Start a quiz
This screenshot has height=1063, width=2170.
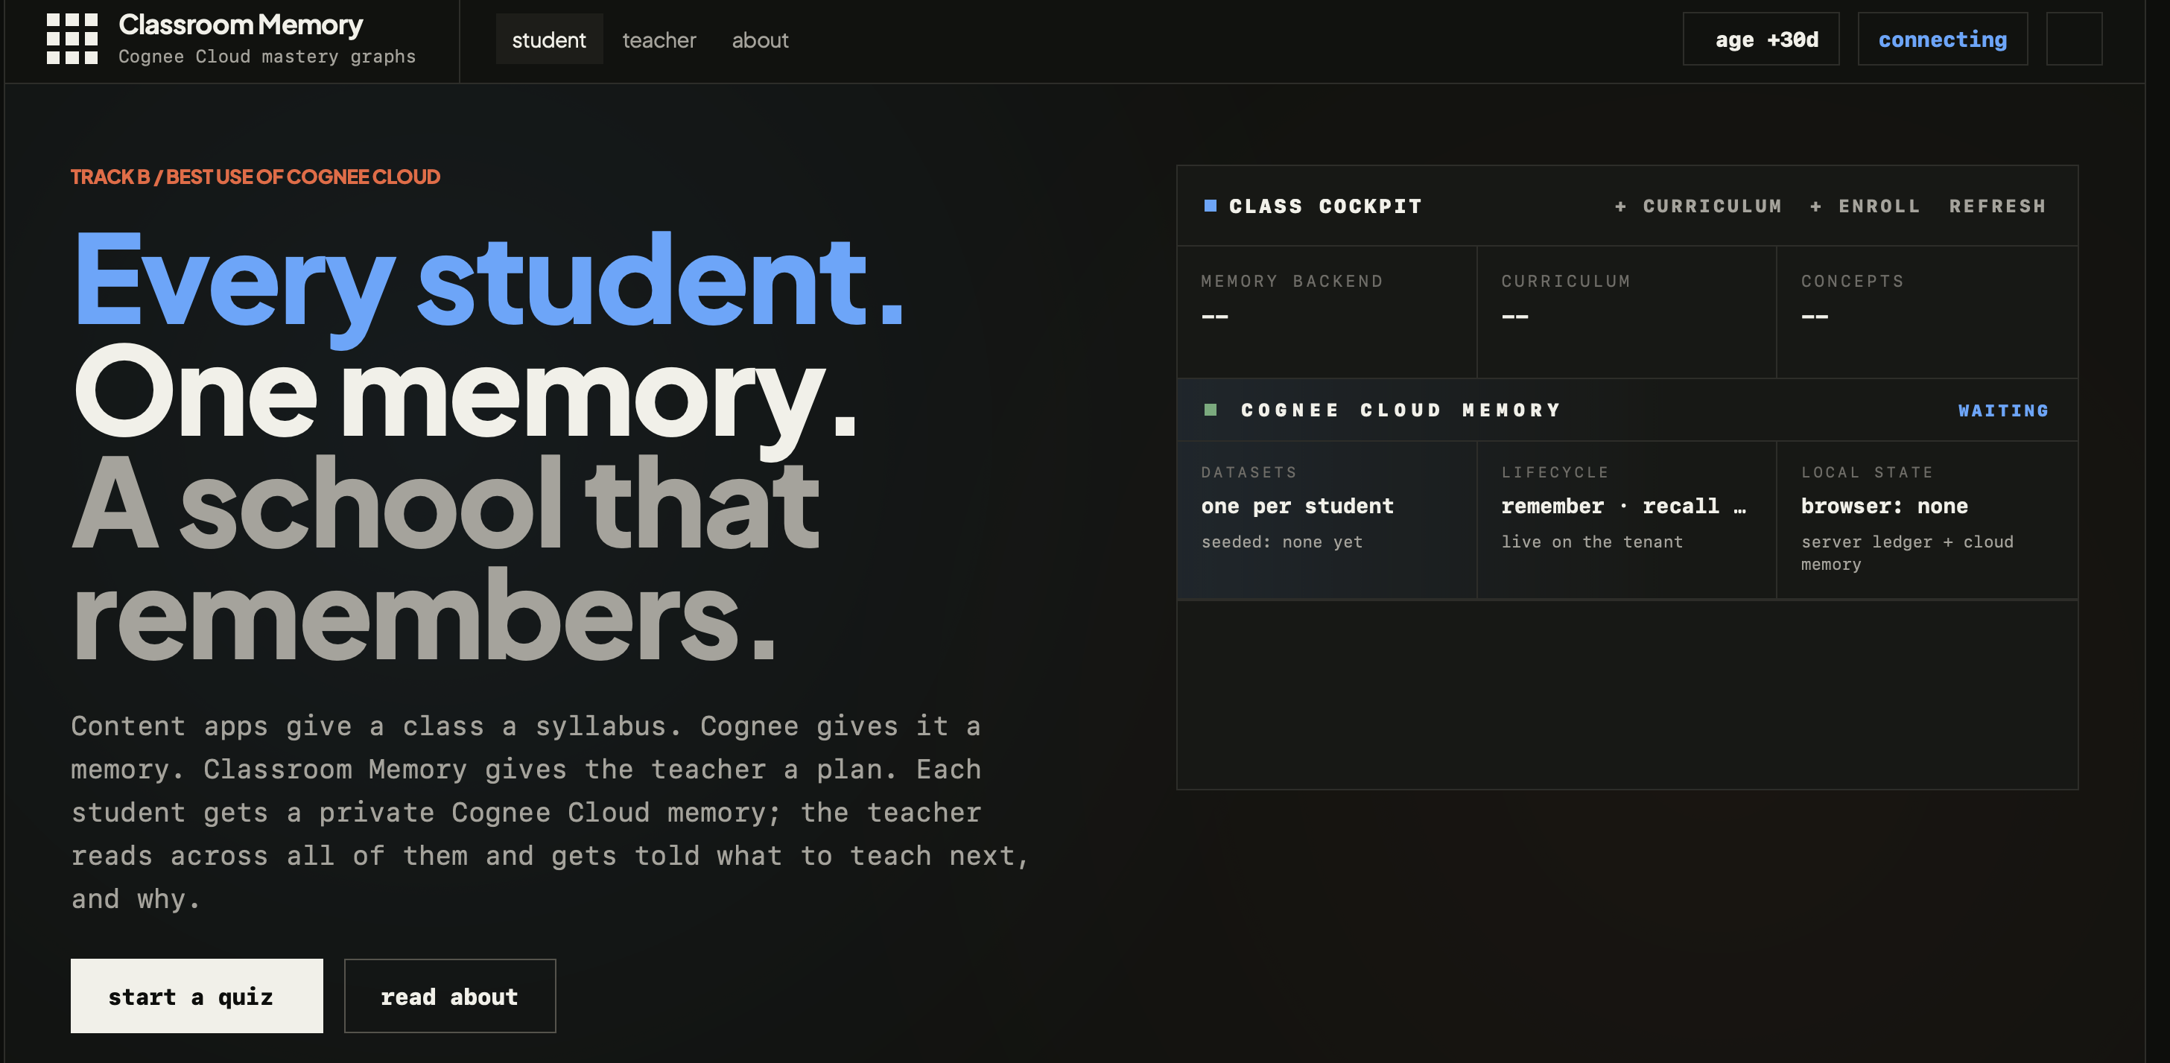click(x=196, y=996)
